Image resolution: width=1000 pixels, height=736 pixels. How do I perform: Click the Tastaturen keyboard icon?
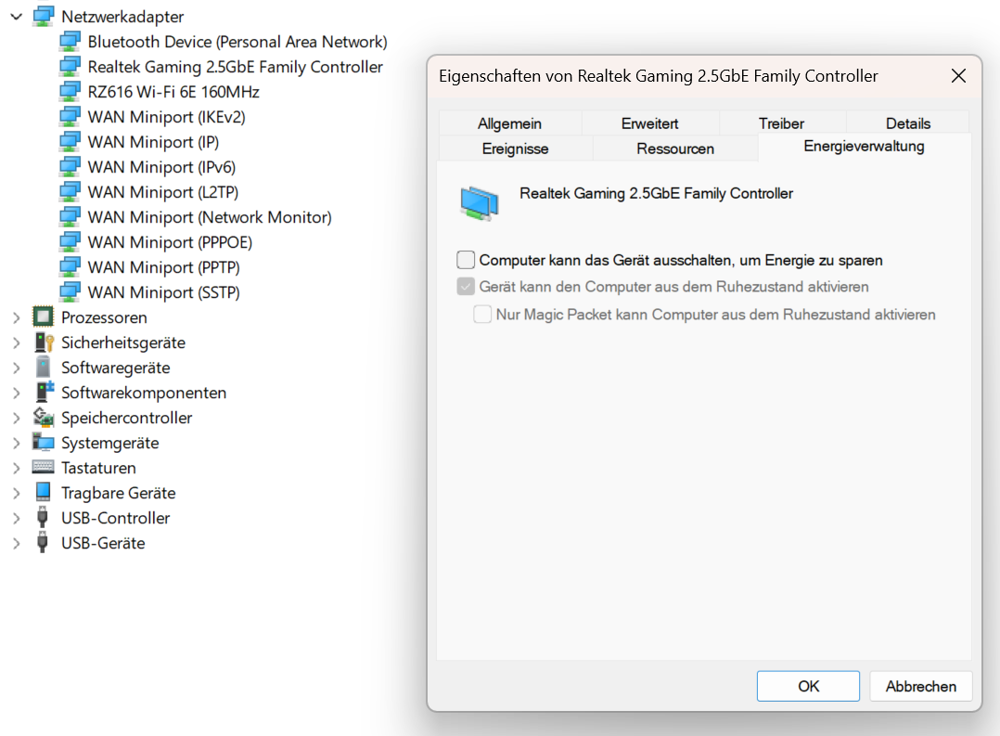click(x=44, y=467)
